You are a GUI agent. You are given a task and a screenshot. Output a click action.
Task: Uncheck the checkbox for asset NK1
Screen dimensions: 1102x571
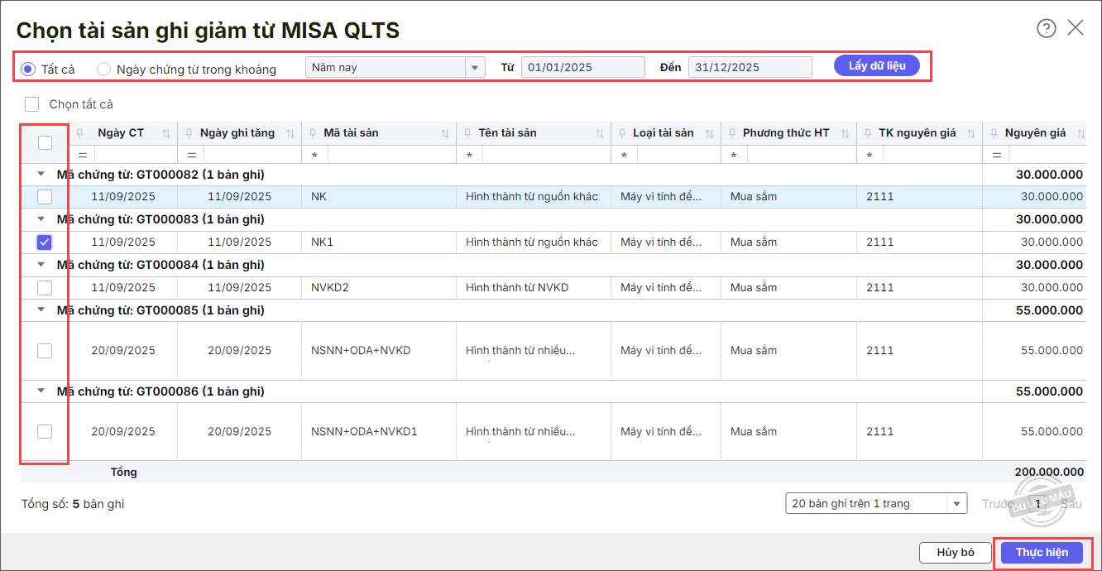(45, 242)
